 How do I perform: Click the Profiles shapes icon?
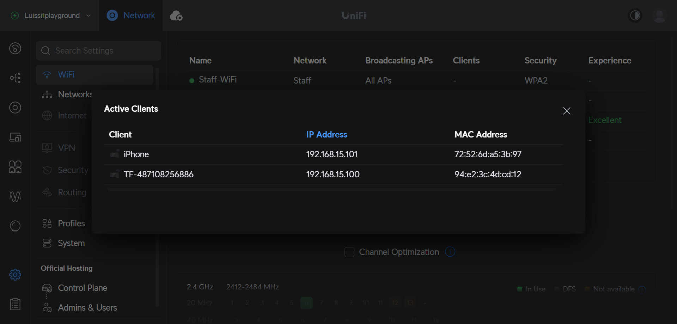47,224
